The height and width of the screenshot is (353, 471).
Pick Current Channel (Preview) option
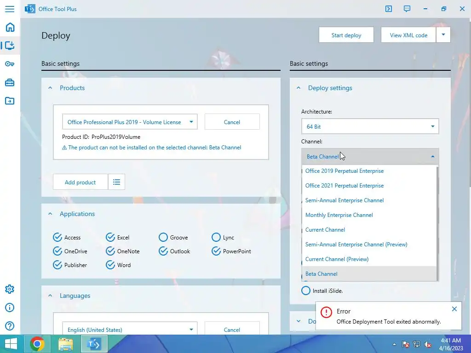369,259
